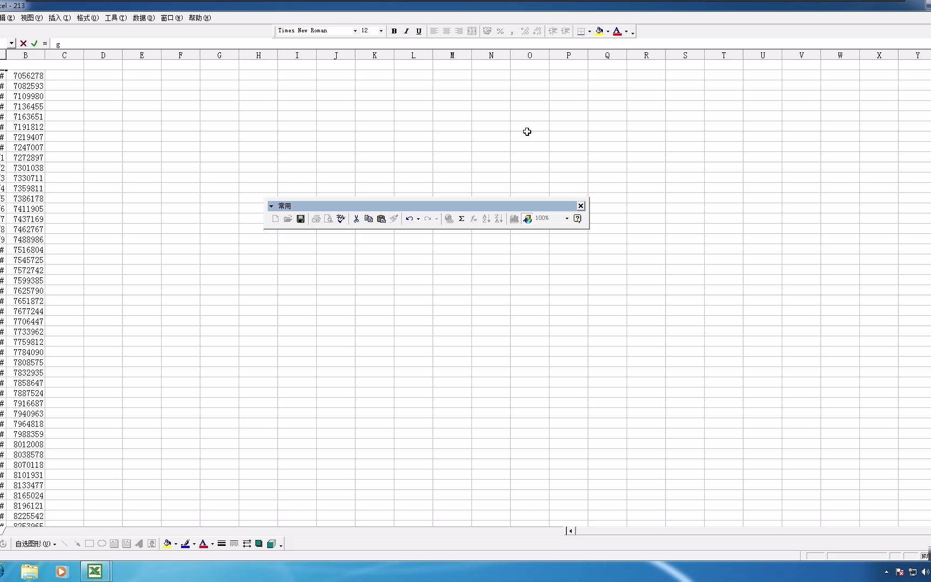Click the Save icon on 常用 toolbar
This screenshot has width=931, height=582.
coord(301,218)
